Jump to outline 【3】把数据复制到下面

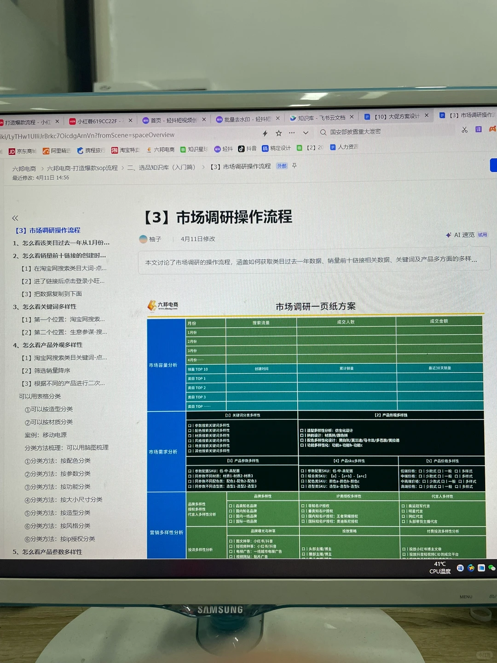point(52,294)
